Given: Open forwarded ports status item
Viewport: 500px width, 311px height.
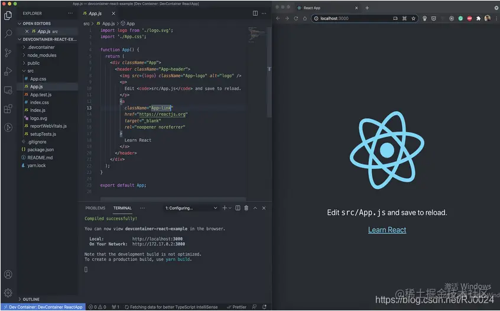Looking at the screenshot, I should pos(115,307).
